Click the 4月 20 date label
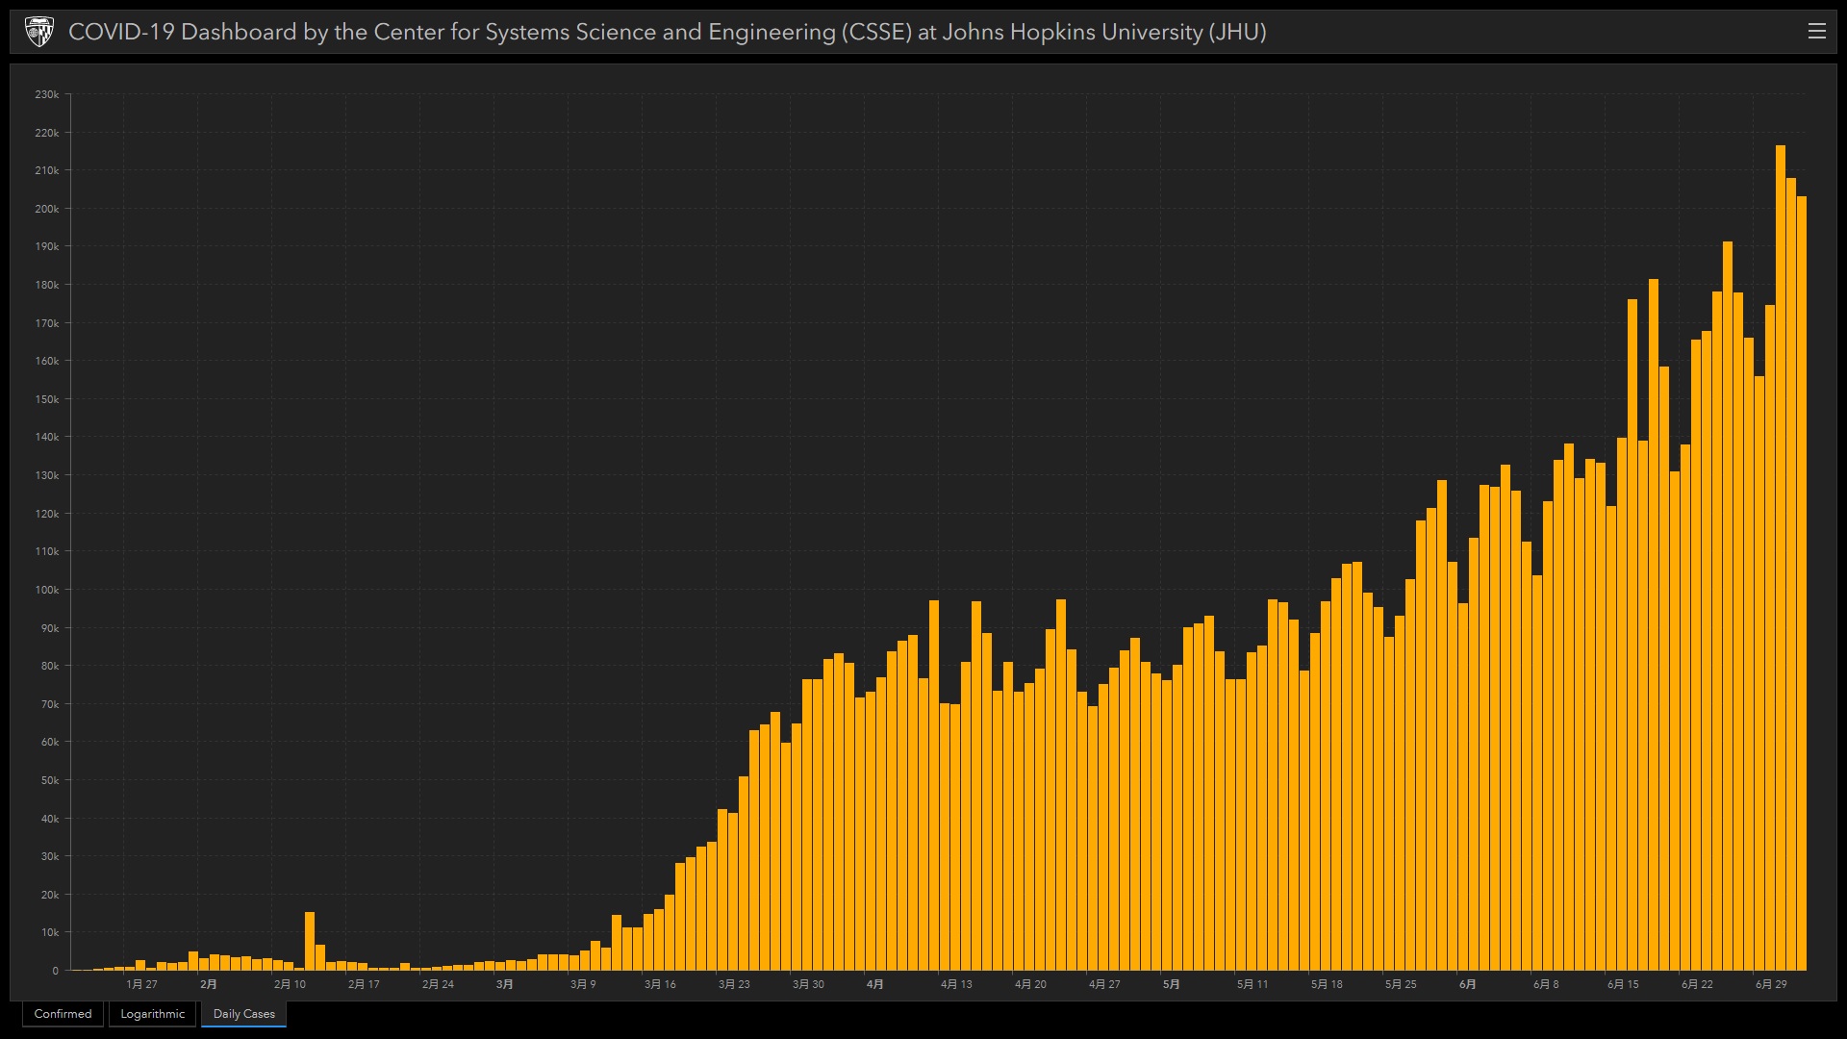 [x=1030, y=984]
